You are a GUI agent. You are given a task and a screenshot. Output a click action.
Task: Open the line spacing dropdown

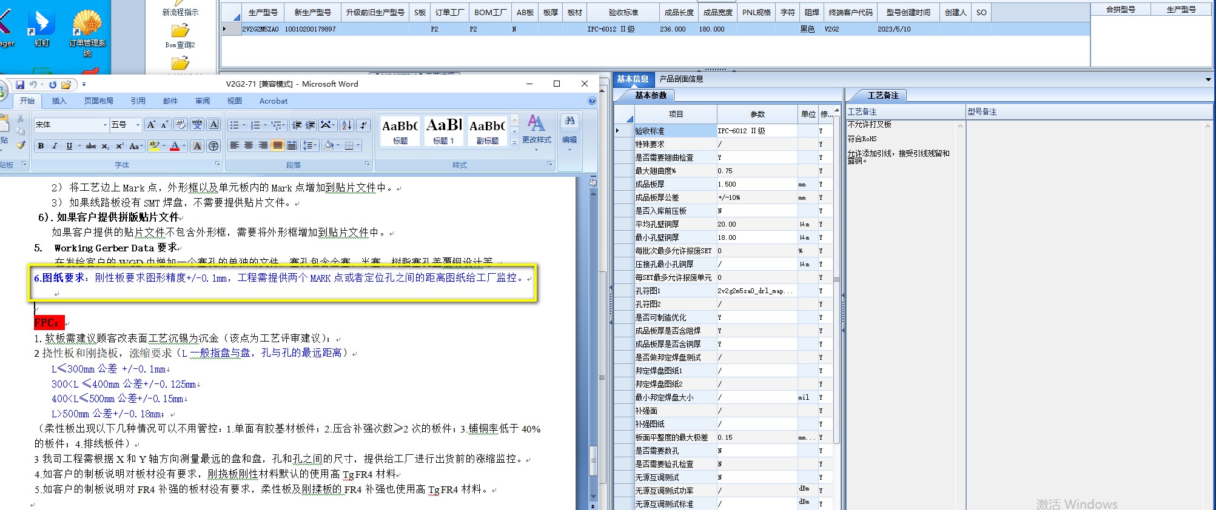(310, 145)
